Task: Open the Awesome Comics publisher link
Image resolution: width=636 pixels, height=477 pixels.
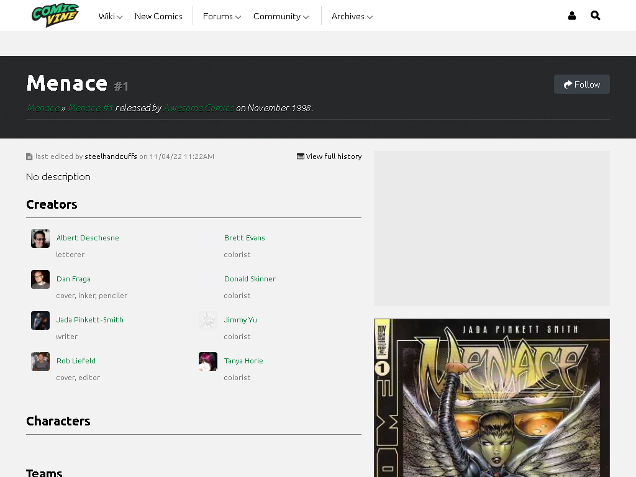Action: click(x=199, y=108)
